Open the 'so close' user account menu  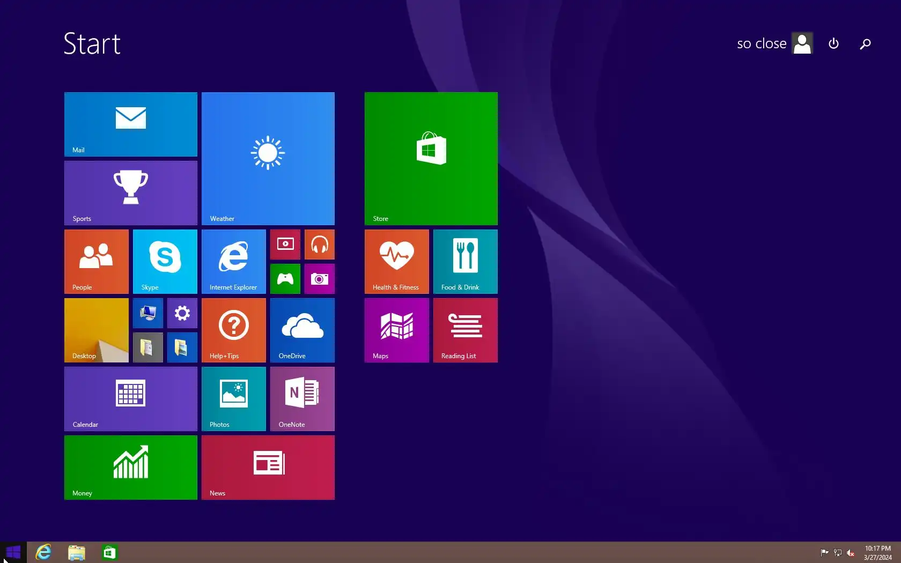click(774, 43)
